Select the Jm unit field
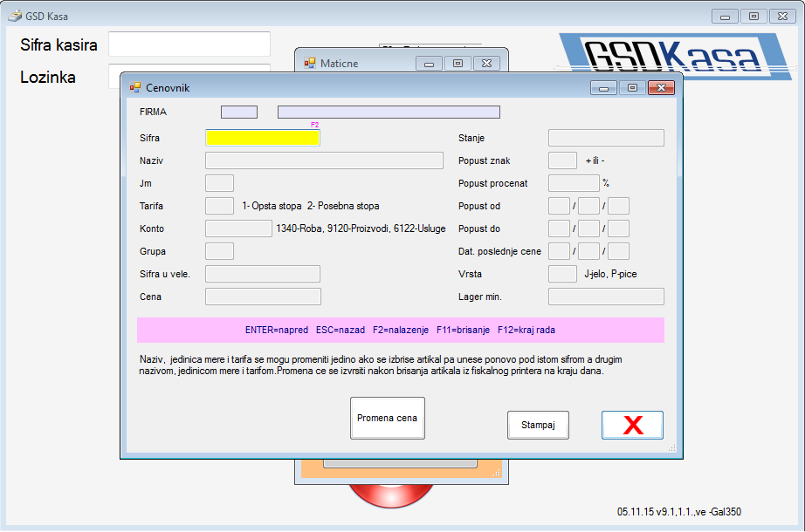 tap(219, 183)
